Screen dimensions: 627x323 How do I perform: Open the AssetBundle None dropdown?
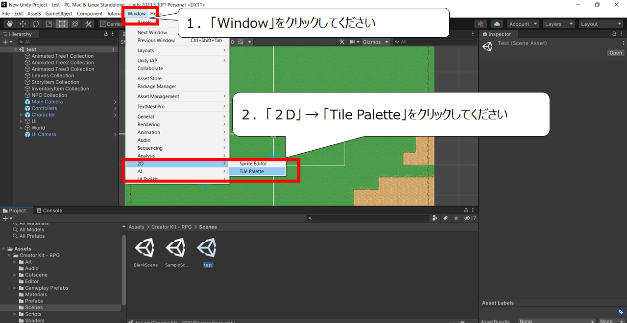557,321
